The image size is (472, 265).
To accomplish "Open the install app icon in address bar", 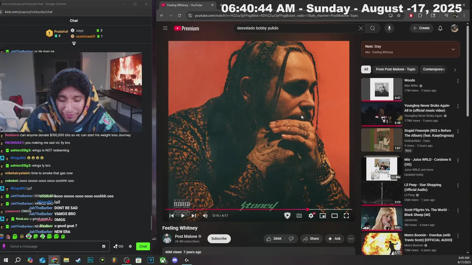I will [391, 15].
